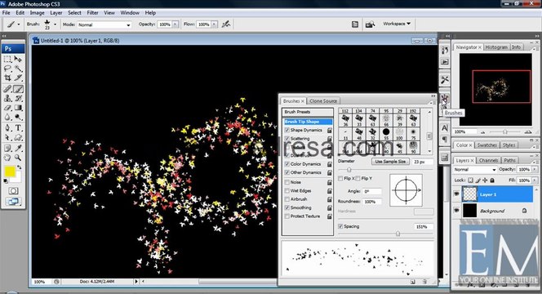Screen dimensions: 542x294
Task: Select the Custom Shape tool
Action: (x=18, y=138)
